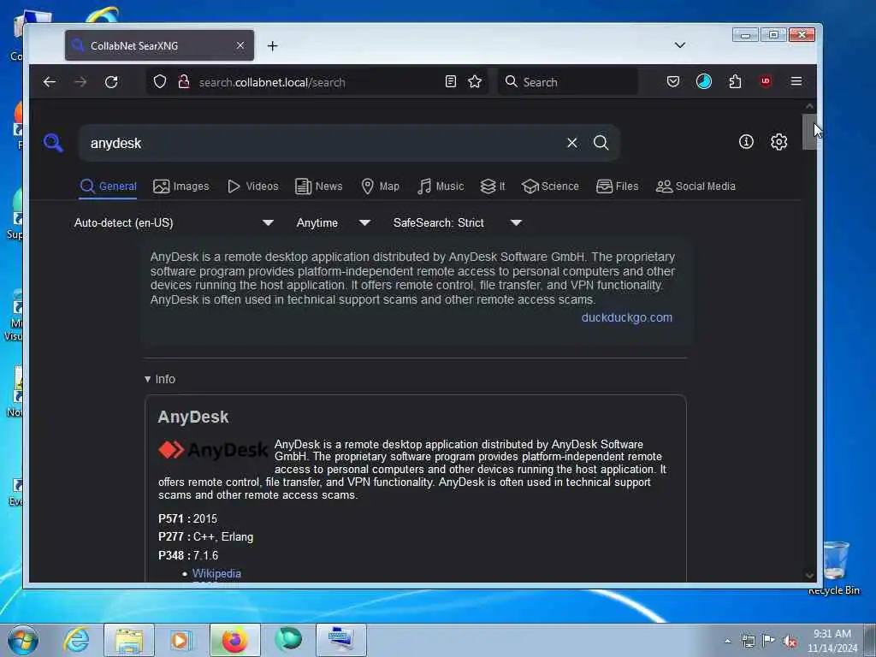Click the P571 : 2015 row
Screen dimensions: 876x657
pos(187,518)
